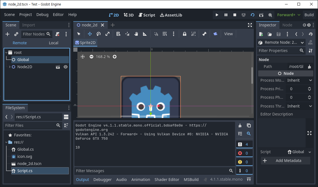The height and width of the screenshot is (187, 318).
Task: Select the Pan Mode hand tool
Action: (x=136, y=34)
